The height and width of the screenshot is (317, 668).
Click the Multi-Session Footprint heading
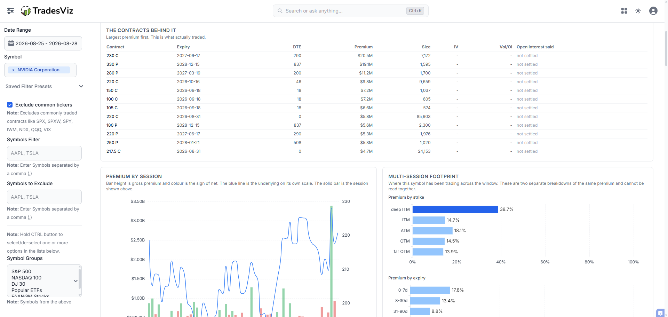(x=423, y=176)
